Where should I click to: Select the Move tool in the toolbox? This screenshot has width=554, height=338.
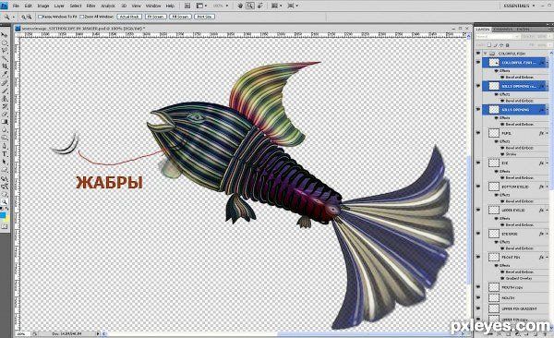pyautogui.click(x=5, y=35)
